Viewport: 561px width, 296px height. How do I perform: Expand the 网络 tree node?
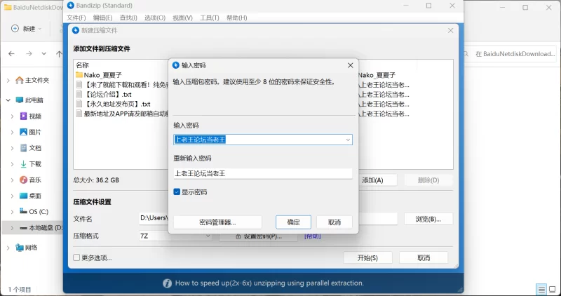pyautogui.click(x=8, y=248)
